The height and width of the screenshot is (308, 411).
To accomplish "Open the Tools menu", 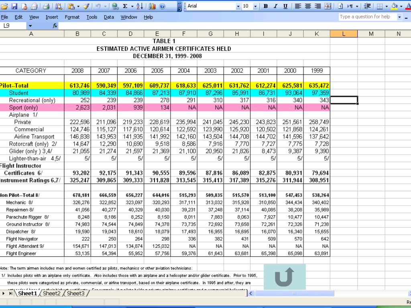I will [x=92, y=17].
